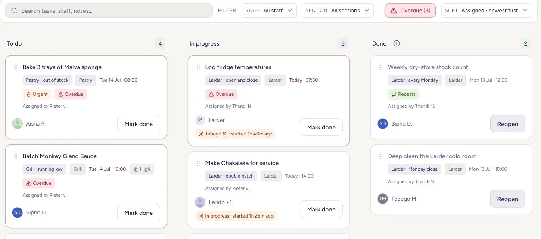The width and height of the screenshot is (541, 239).
Task: Click due time Mon 13 Jul · 12:00
Action: click(x=488, y=80)
